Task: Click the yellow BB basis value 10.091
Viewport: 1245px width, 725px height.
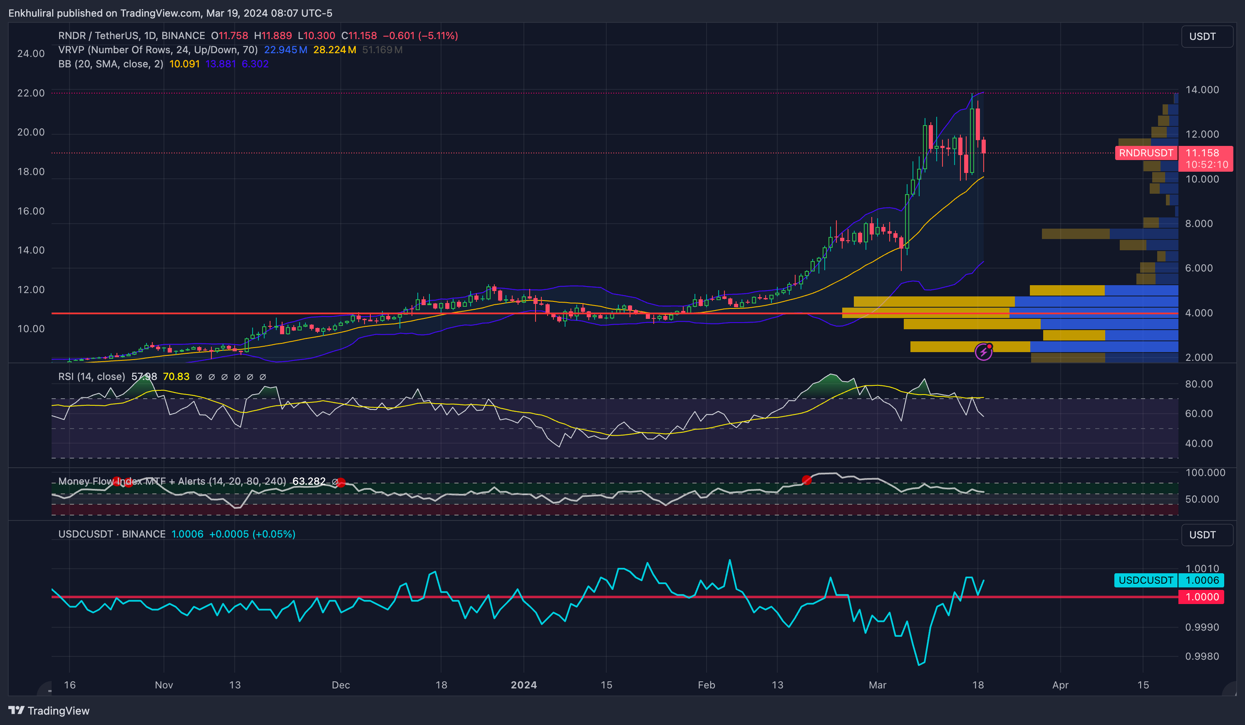Action: coord(184,64)
